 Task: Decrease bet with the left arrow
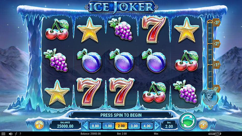pyautogui.click(x=85, y=126)
